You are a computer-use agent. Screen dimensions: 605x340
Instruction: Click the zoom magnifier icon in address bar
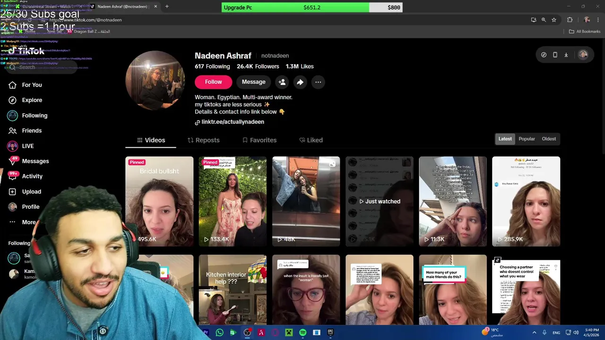[544, 20]
